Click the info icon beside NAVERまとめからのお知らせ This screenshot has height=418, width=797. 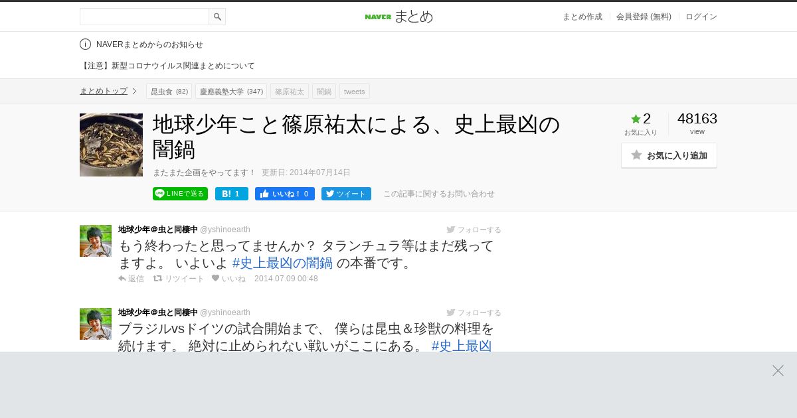[x=85, y=44]
